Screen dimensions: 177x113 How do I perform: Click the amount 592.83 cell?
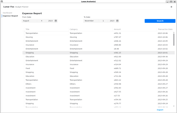(x=134, y=88)
